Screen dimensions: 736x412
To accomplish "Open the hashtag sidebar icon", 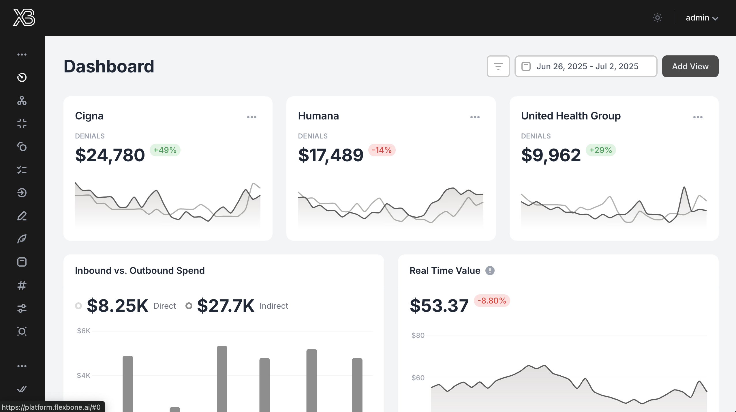I will point(22,285).
